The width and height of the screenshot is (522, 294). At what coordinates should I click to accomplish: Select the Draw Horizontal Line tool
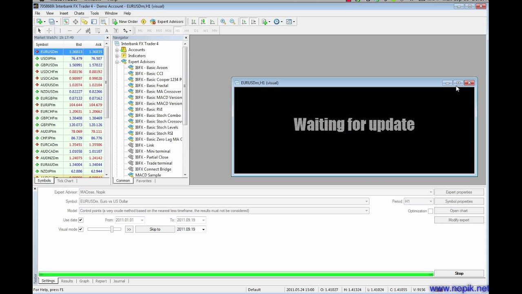pyautogui.click(x=70, y=31)
